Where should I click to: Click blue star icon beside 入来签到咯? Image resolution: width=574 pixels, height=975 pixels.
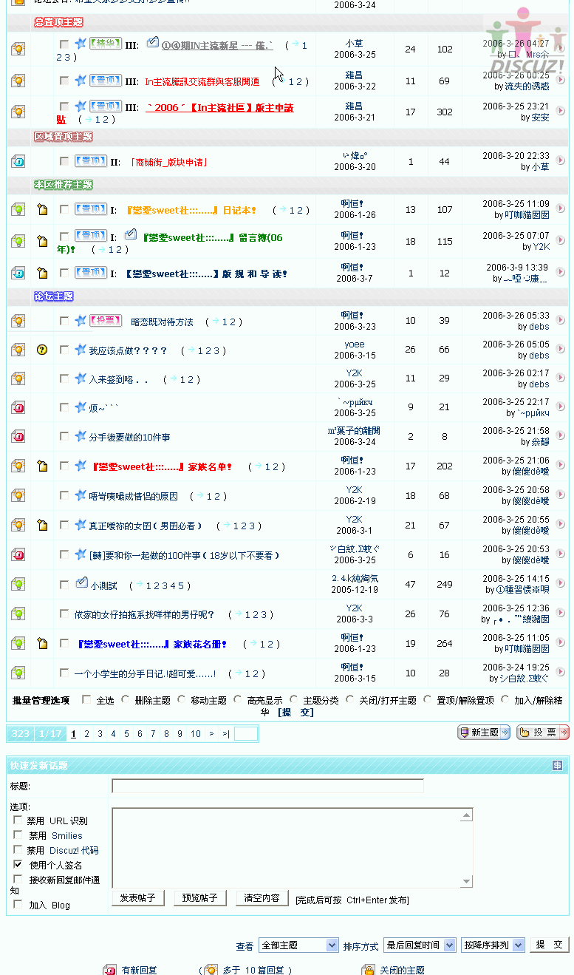pyautogui.click(x=81, y=378)
